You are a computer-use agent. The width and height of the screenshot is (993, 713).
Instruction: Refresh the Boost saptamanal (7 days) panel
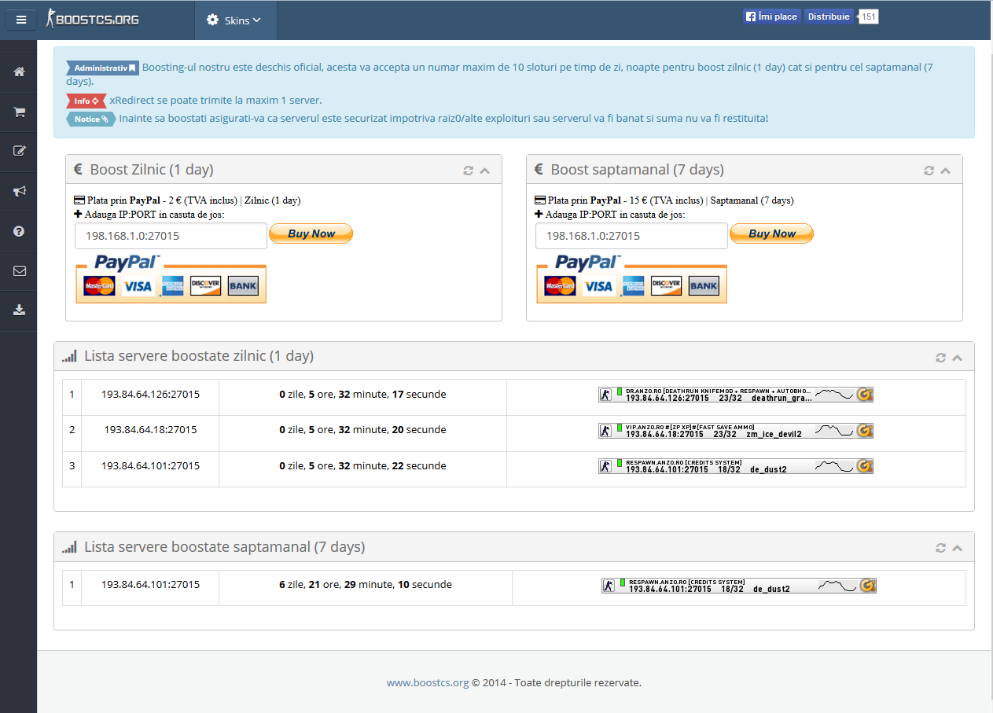929,171
